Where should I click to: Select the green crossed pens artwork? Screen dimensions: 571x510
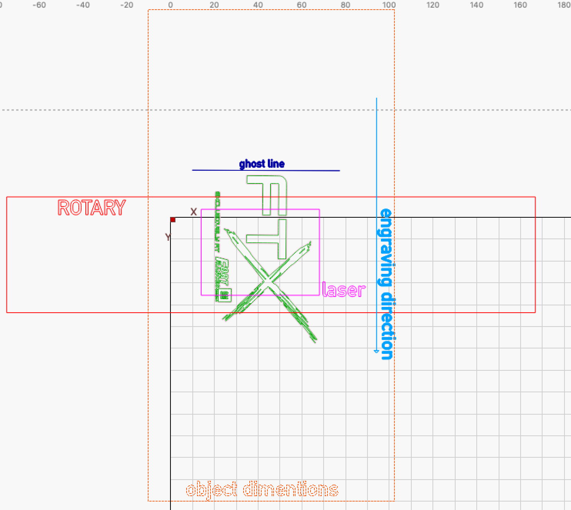pos(270,285)
